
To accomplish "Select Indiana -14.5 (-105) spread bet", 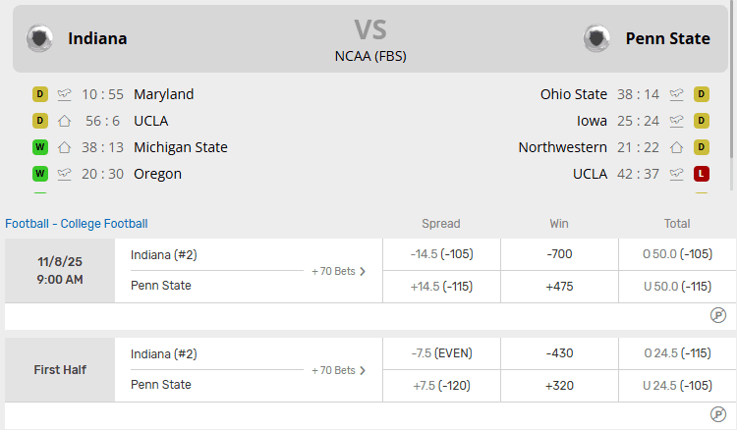I will click(x=441, y=254).
